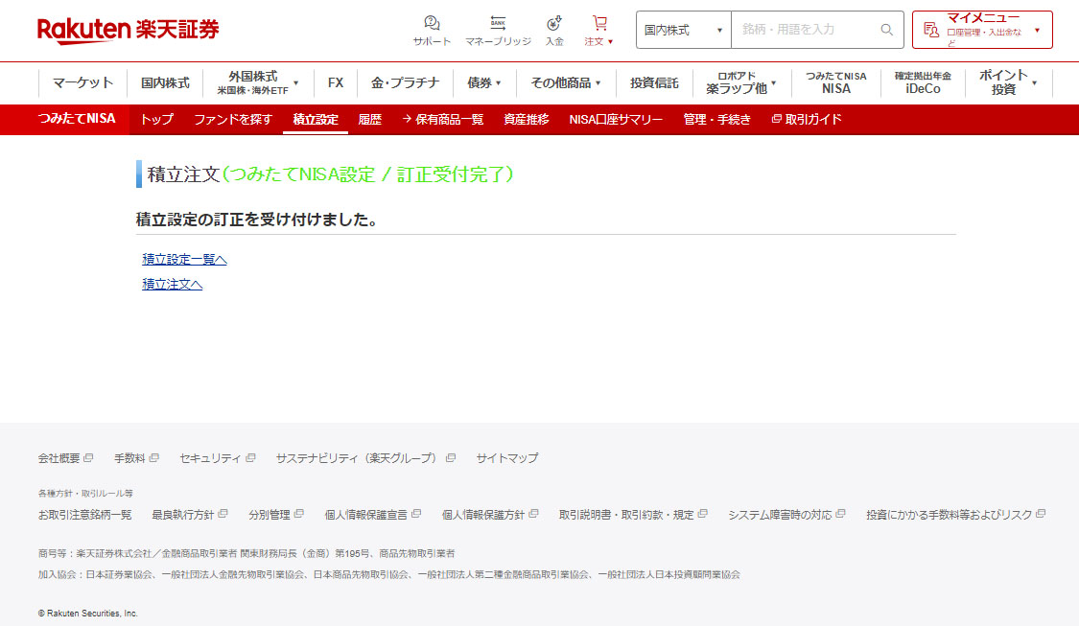Click the Support (サポート) chat icon
The width and height of the screenshot is (1079, 626).
[432, 23]
